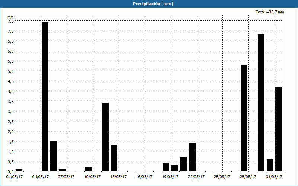Click the x-axis date "16/05/17"
This screenshot has height=186, width=298.
[144, 177]
